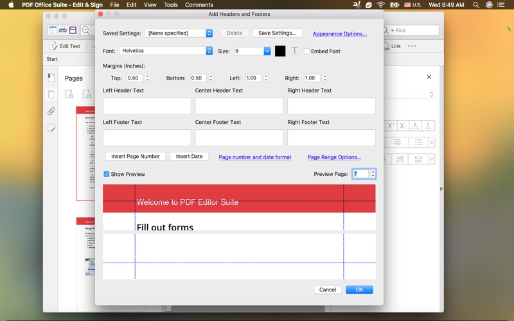Click the Preview Page stepper

tap(373, 174)
